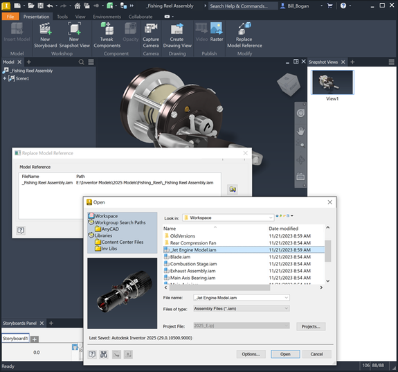Screen dimensions: 398x372
Task: Click the Projects... button
Action: click(x=311, y=326)
